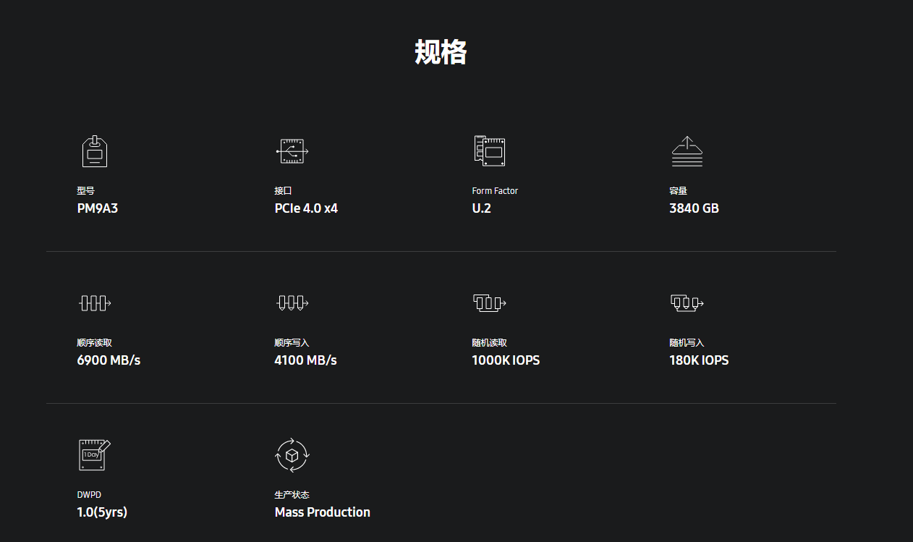Click the PM9A3 model value

click(98, 208)
